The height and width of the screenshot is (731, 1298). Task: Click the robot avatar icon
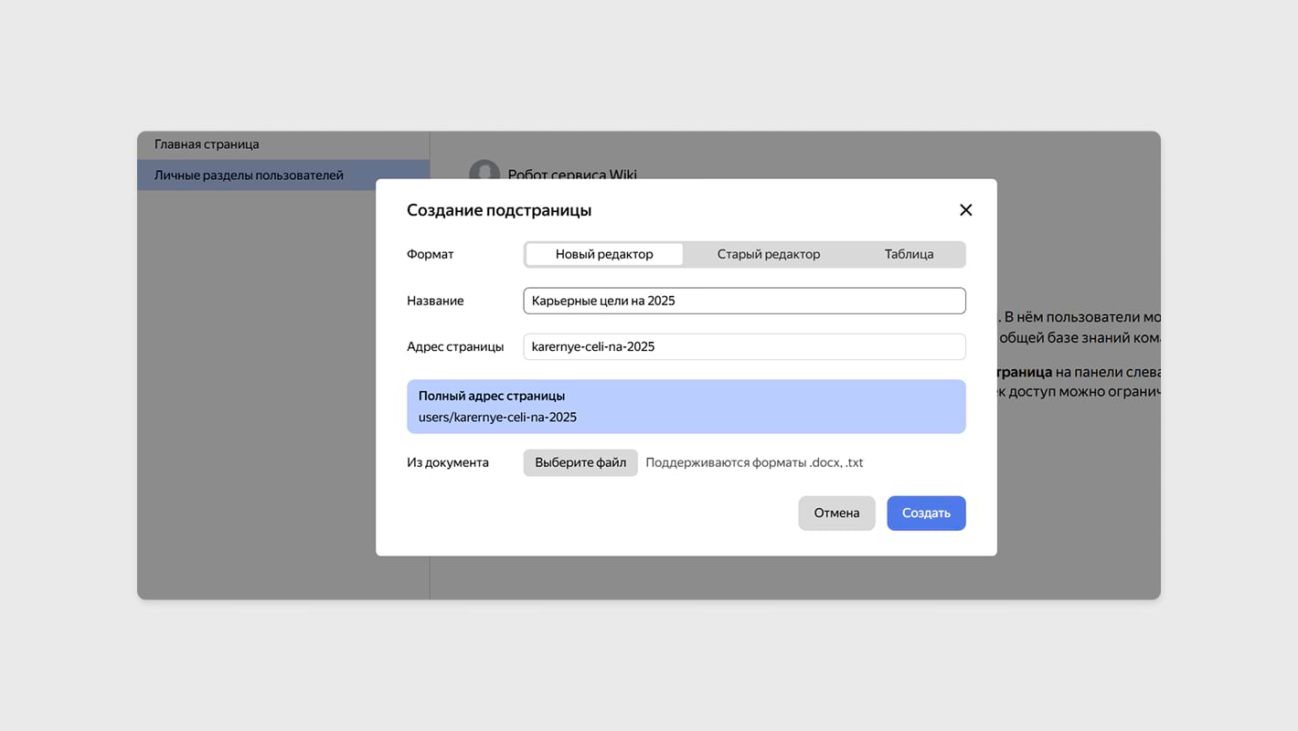point(484,172)
